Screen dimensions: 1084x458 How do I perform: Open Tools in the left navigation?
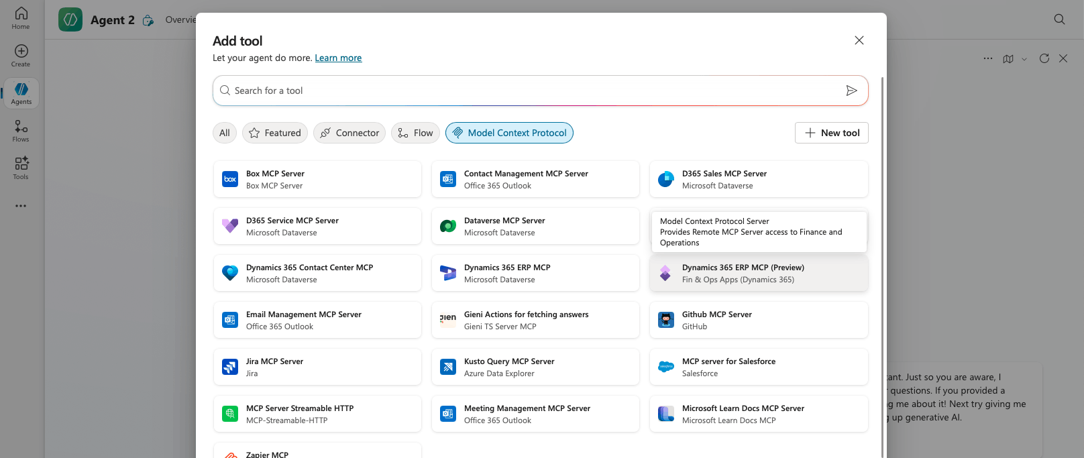pyautogui.click(x=21, y=168)
